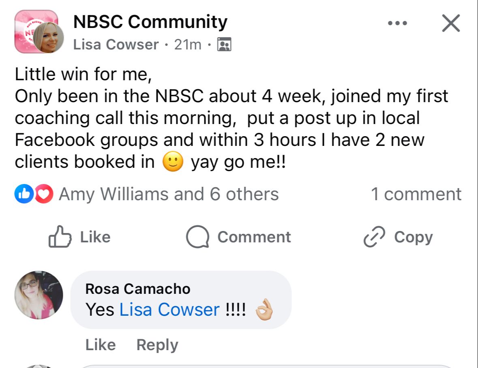The height and width of the screenshot is (368, 478).
Task: Reply to Rosa Camacho's comment
Action: [x=157, y=345]
